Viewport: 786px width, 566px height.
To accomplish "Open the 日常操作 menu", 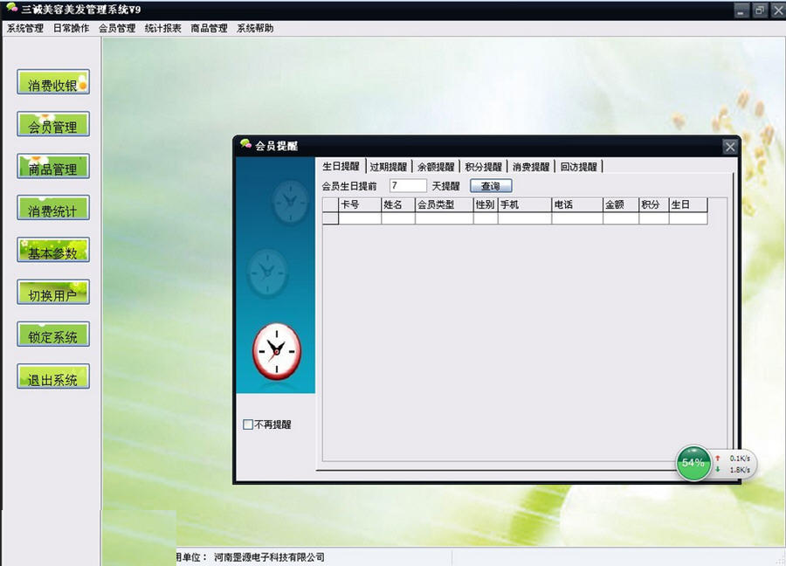I will (72, 29).
